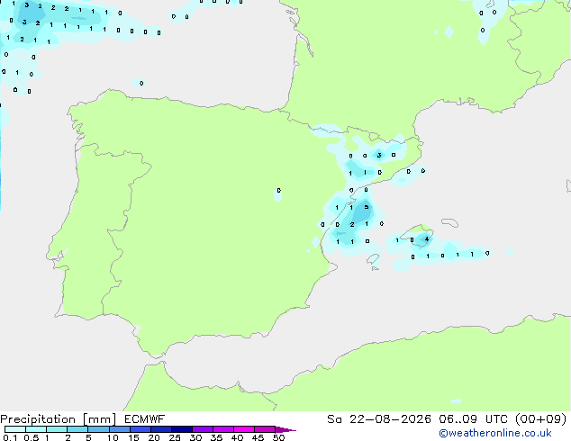Click the 5–10 mm legend swatch

coord(98,429)
